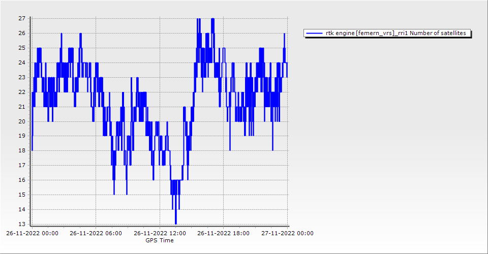The height and width of the screenshot is (254, 488).
Task: Select the y-axis tick label 26
Action: coord(22,33)
